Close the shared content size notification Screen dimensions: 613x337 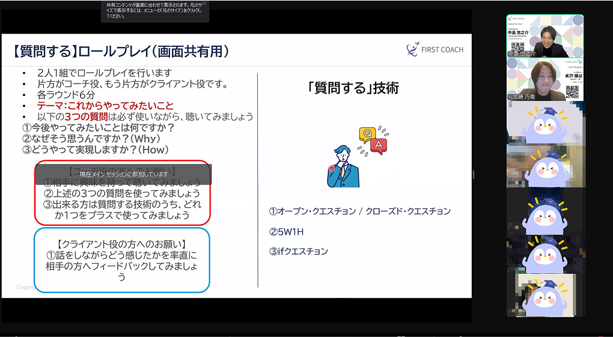coord(204,4)
